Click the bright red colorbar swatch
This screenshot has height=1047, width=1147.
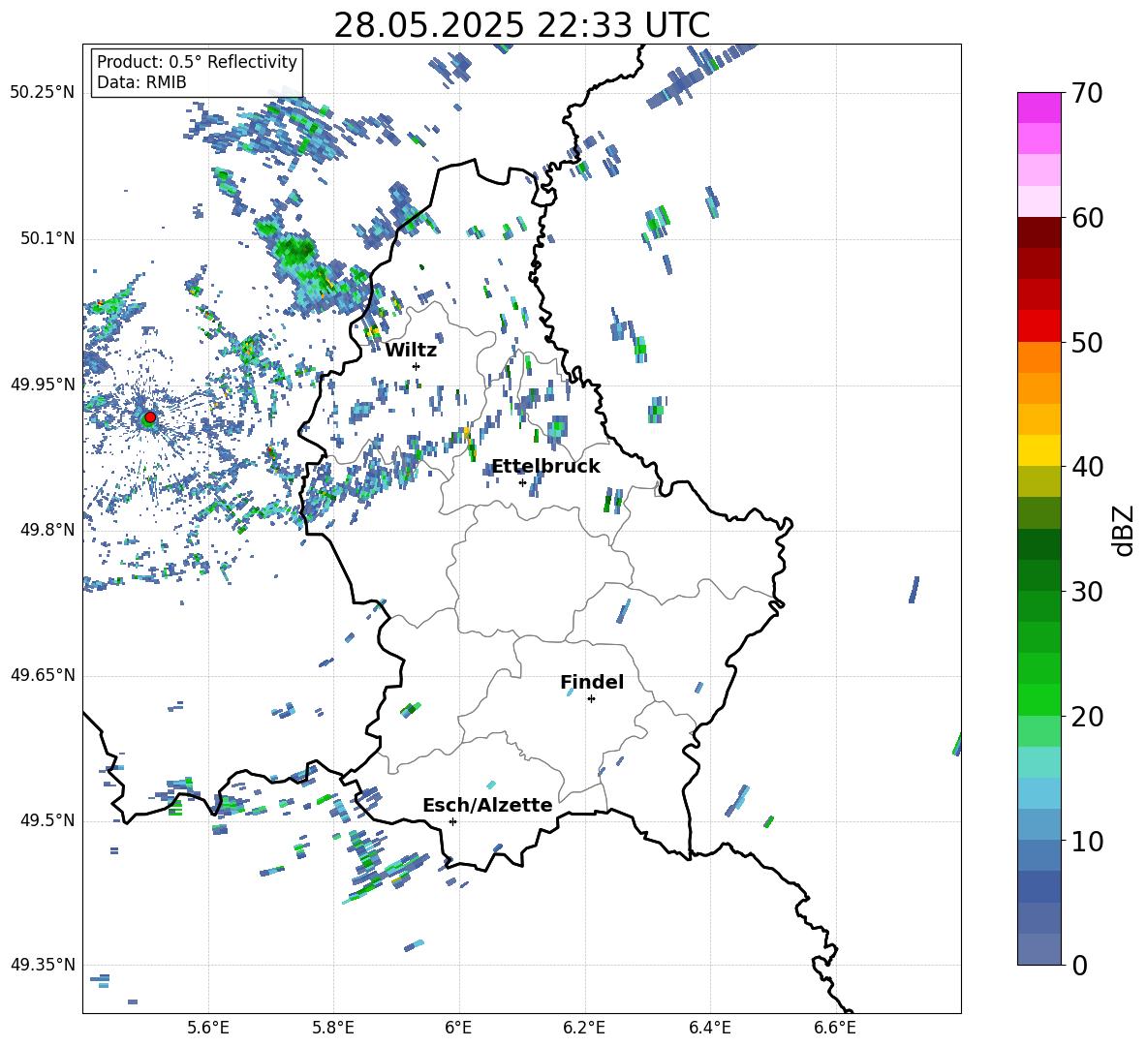coord(1038,326)
